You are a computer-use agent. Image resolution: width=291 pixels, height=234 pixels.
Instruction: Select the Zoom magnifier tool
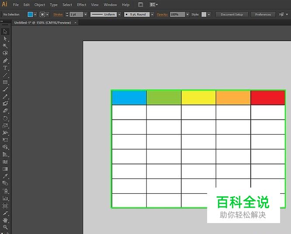(5, 227)
